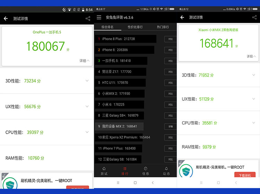Compare with Xperia XZ Premium using 对比
Image resolution: width=260 pixels, height=194 pixels.
(x=170, y=138)
